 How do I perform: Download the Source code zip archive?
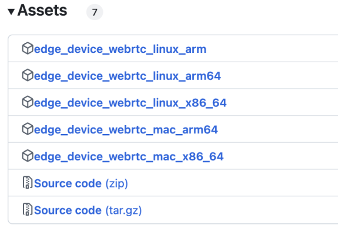pos(81,183)
